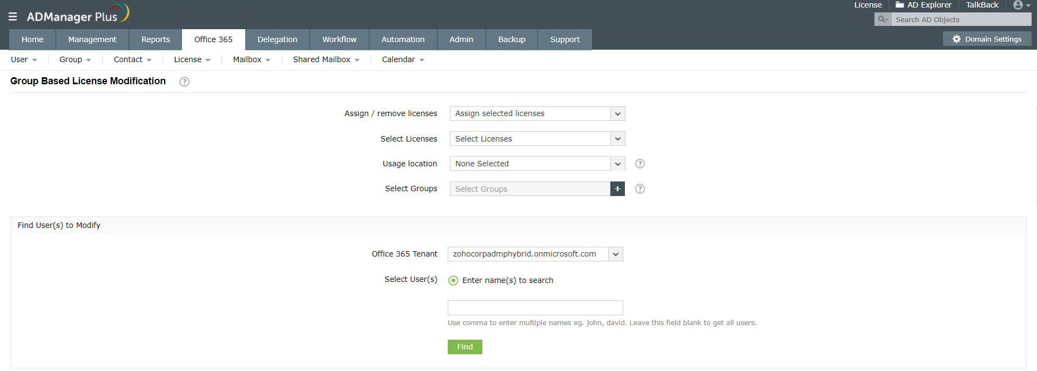The image size is (1037, 371).
Task: Open the Select Licenses dropdown
Action: [x=537, y=139]
